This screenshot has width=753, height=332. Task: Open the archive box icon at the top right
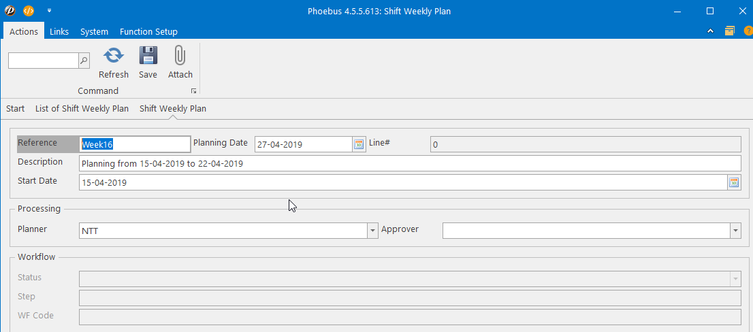coord(729,31)
